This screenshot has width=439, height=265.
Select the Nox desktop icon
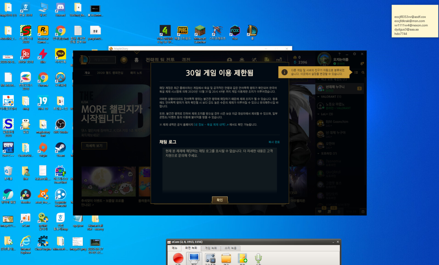(235, 33)
